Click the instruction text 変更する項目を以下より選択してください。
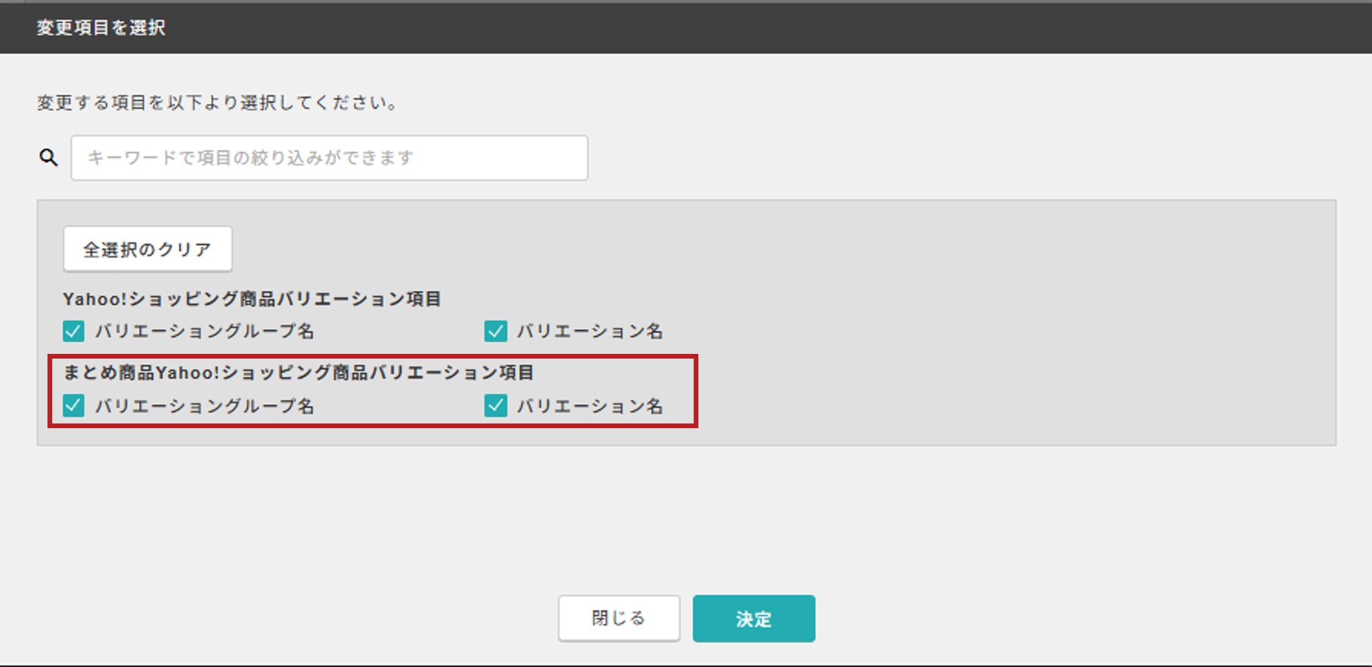Image resolution: width=1372 pixels, height=667 pixels. tap(218, 102)
